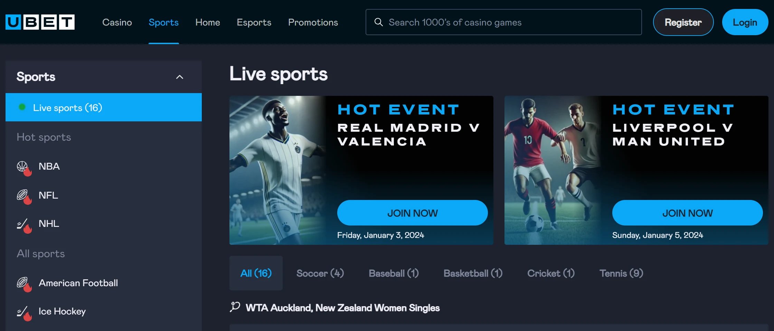Viewport: 774px width, 331px height.
Task: Click the American Football icon in All sports
Action: 24,284
